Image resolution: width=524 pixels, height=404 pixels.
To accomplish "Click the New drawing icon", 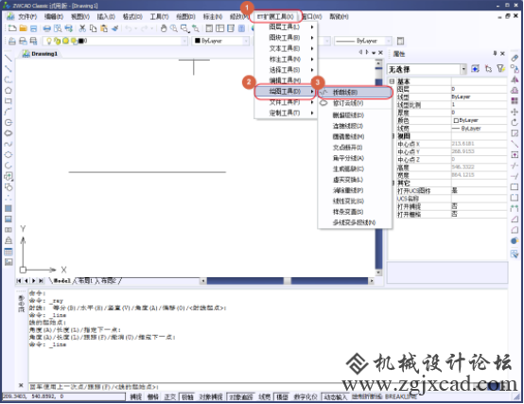I will pos(12,28).
